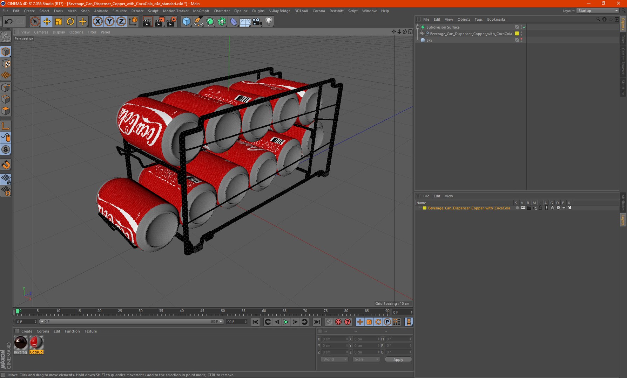Expand Beverage_Can_Dispenser object in Object Manager
627x378 pixels.
422,34
